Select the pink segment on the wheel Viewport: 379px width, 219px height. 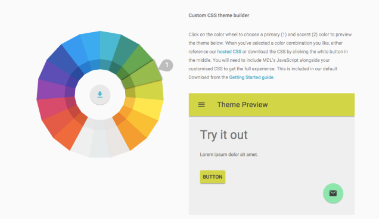tap(54, 108)
